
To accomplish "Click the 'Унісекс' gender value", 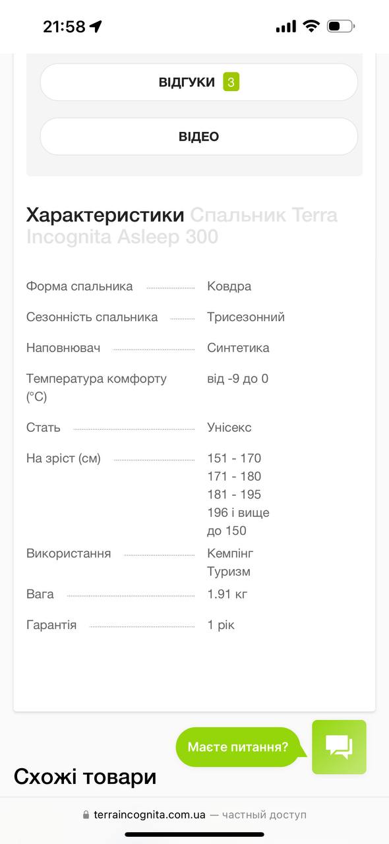I will [x=229, y=427].
